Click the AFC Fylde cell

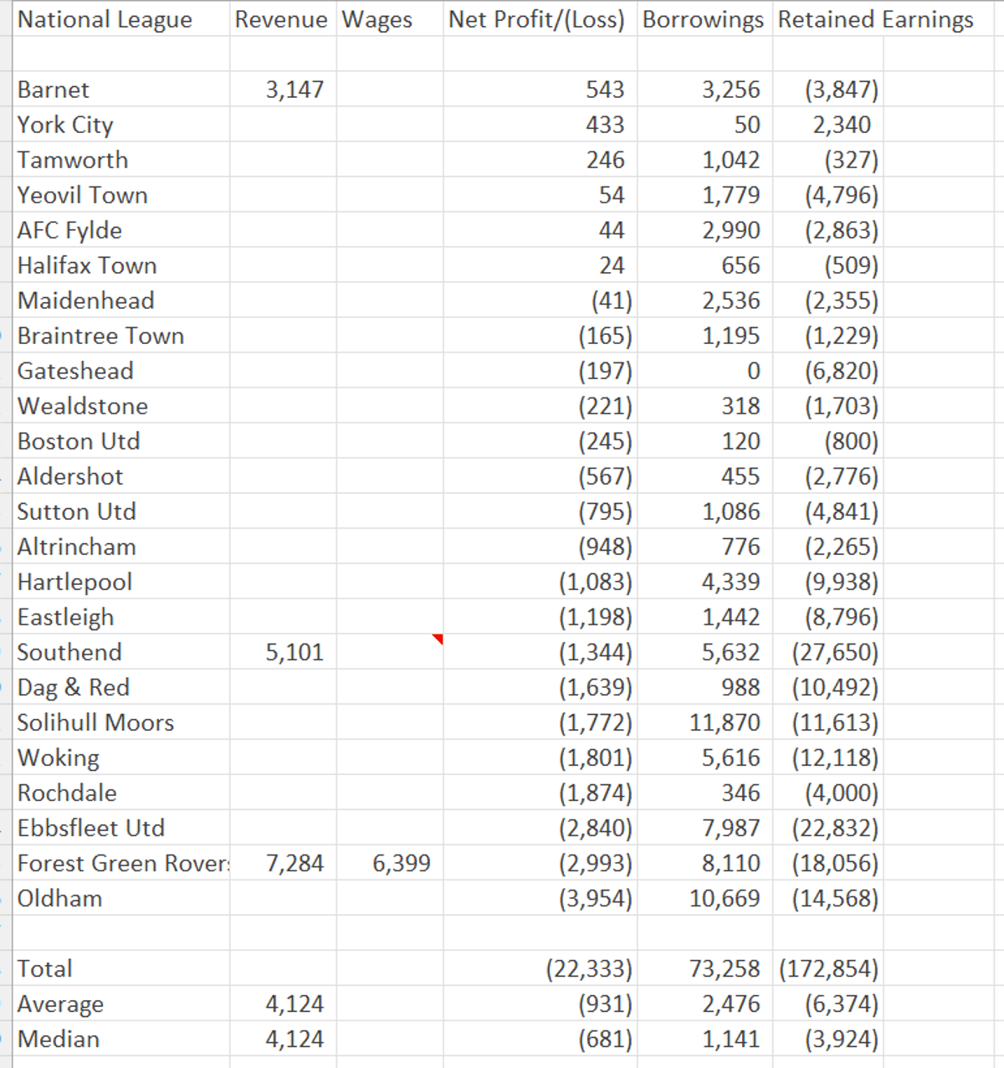click(x=122, y=229)
